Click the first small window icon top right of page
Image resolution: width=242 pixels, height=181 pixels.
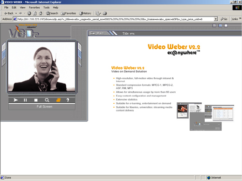click(x=214, y=26)
